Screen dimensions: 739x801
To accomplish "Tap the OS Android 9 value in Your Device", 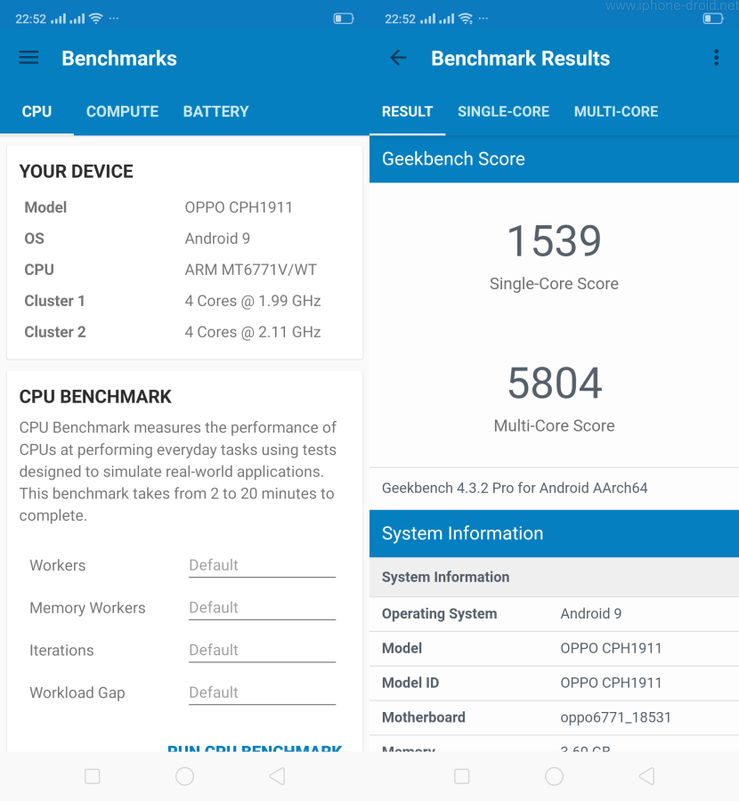I will [217, 239].
